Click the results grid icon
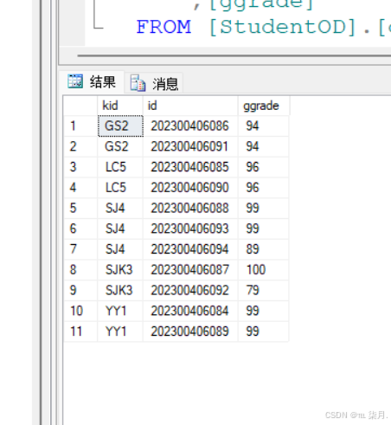This screenshot has height=425, width=391. click(x=75, y=81)
